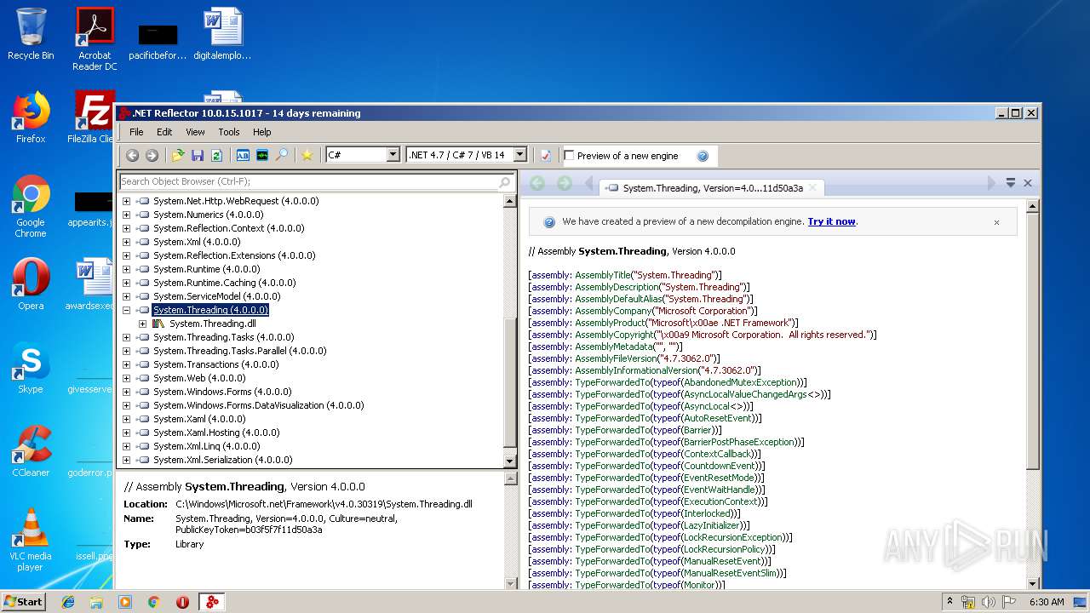1090x613 pixels.
Task: Open Windows Media Player taskbar icon
Action: pos(125,602)
